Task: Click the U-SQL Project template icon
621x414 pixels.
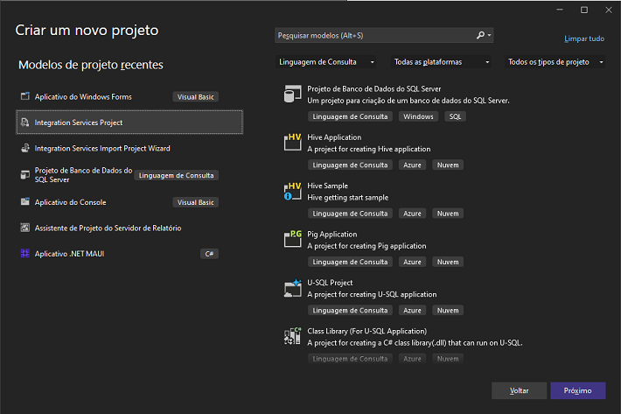Action: [x=292, y=288]
